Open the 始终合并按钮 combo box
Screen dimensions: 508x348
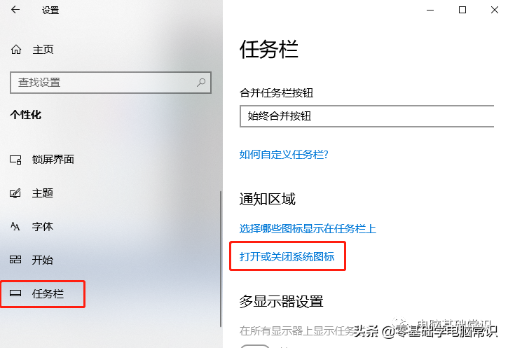pyautogui.click(x=366, y=116)
